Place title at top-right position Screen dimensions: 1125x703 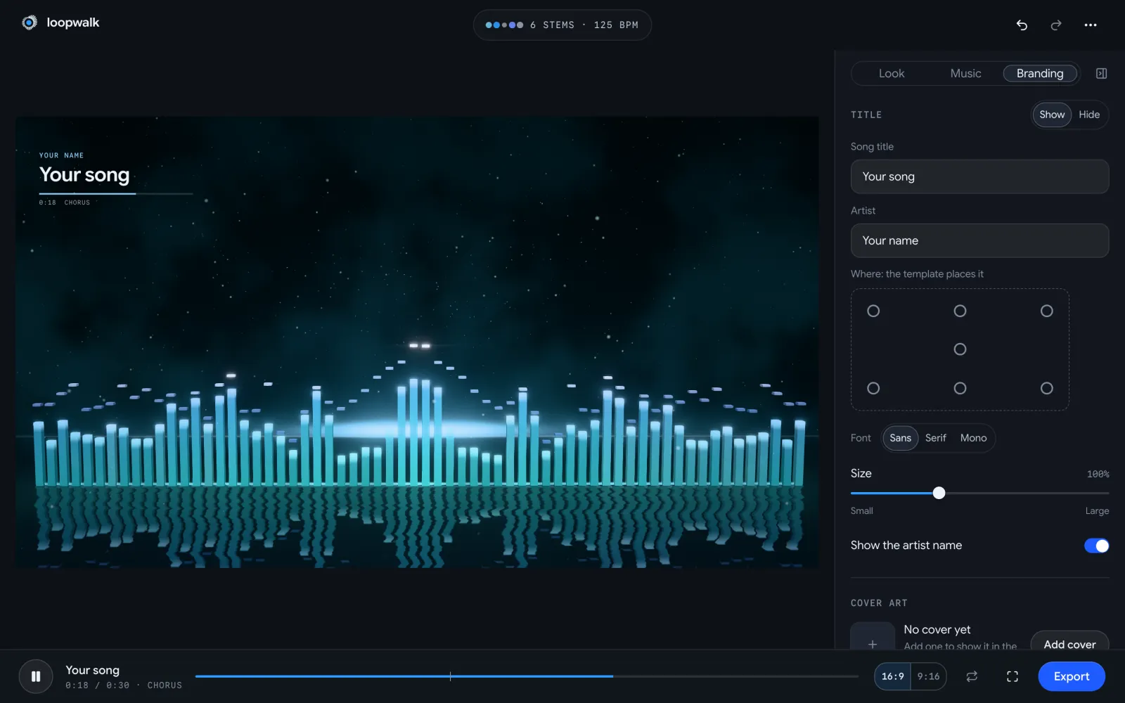(1047, 311)
